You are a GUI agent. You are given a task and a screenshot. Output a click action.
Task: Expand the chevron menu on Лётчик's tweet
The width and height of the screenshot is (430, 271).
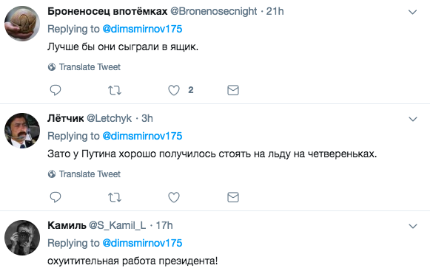point(413,119)
